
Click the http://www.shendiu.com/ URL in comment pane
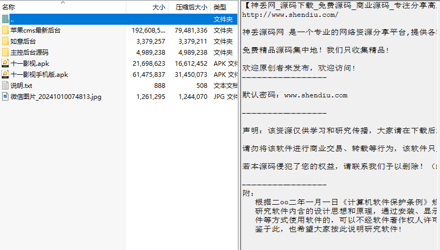coord(290,15)
